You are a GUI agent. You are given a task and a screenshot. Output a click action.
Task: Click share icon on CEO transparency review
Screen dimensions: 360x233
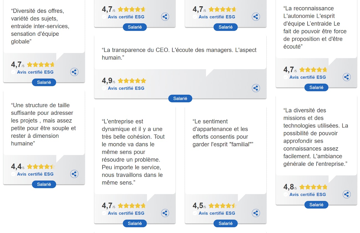(256, 88)
